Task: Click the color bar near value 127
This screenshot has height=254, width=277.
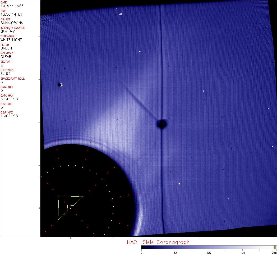Action: pos(209,247)
